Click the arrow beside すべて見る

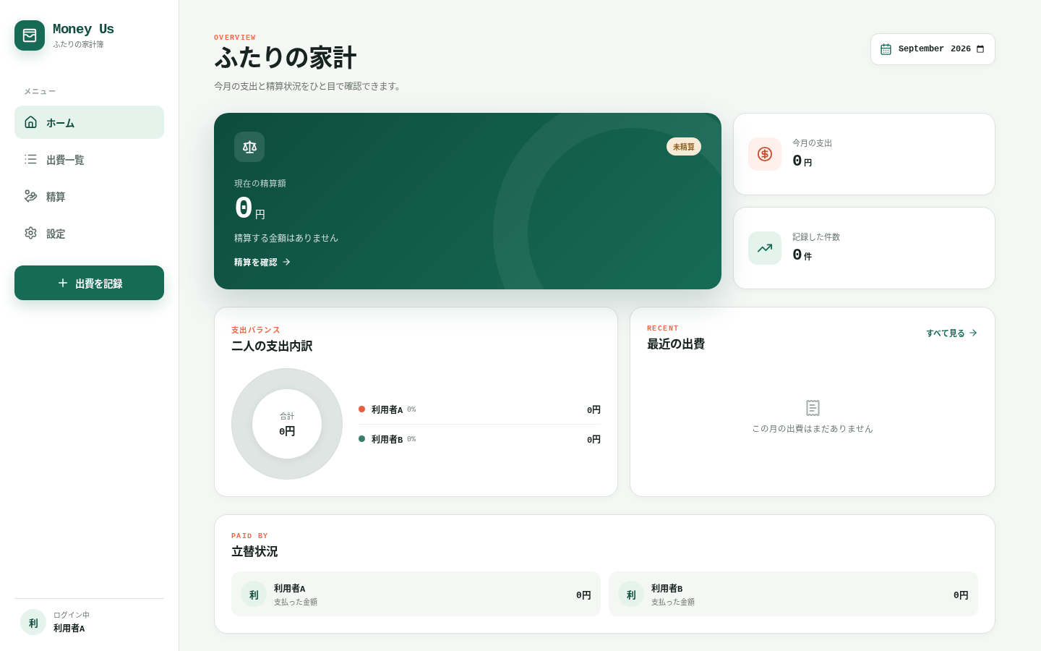coord(973,333)
